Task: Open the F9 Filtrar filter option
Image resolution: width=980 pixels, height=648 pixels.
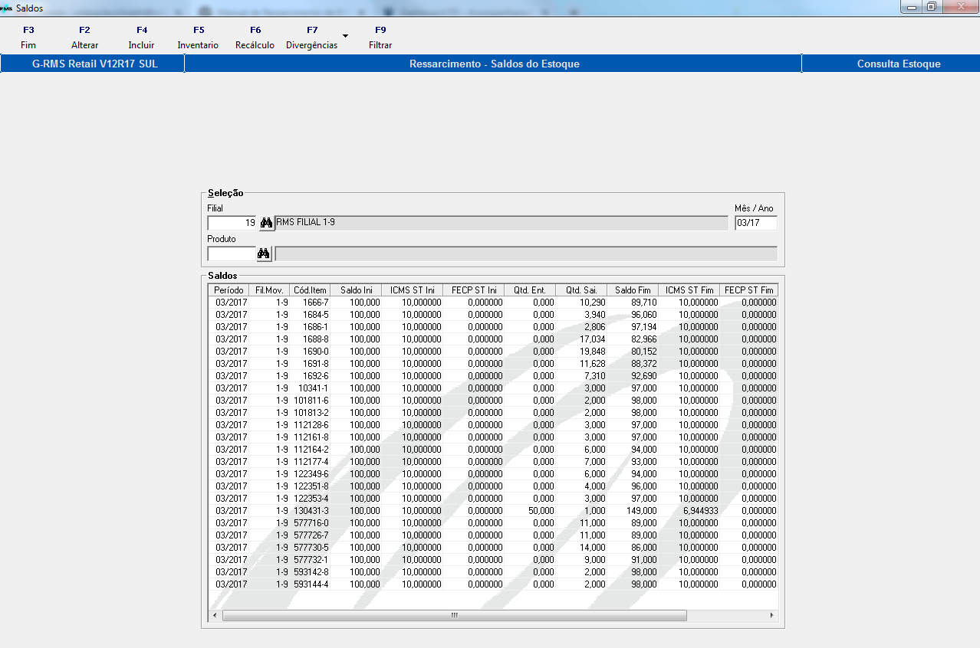Action: click(x=380, y=38)
